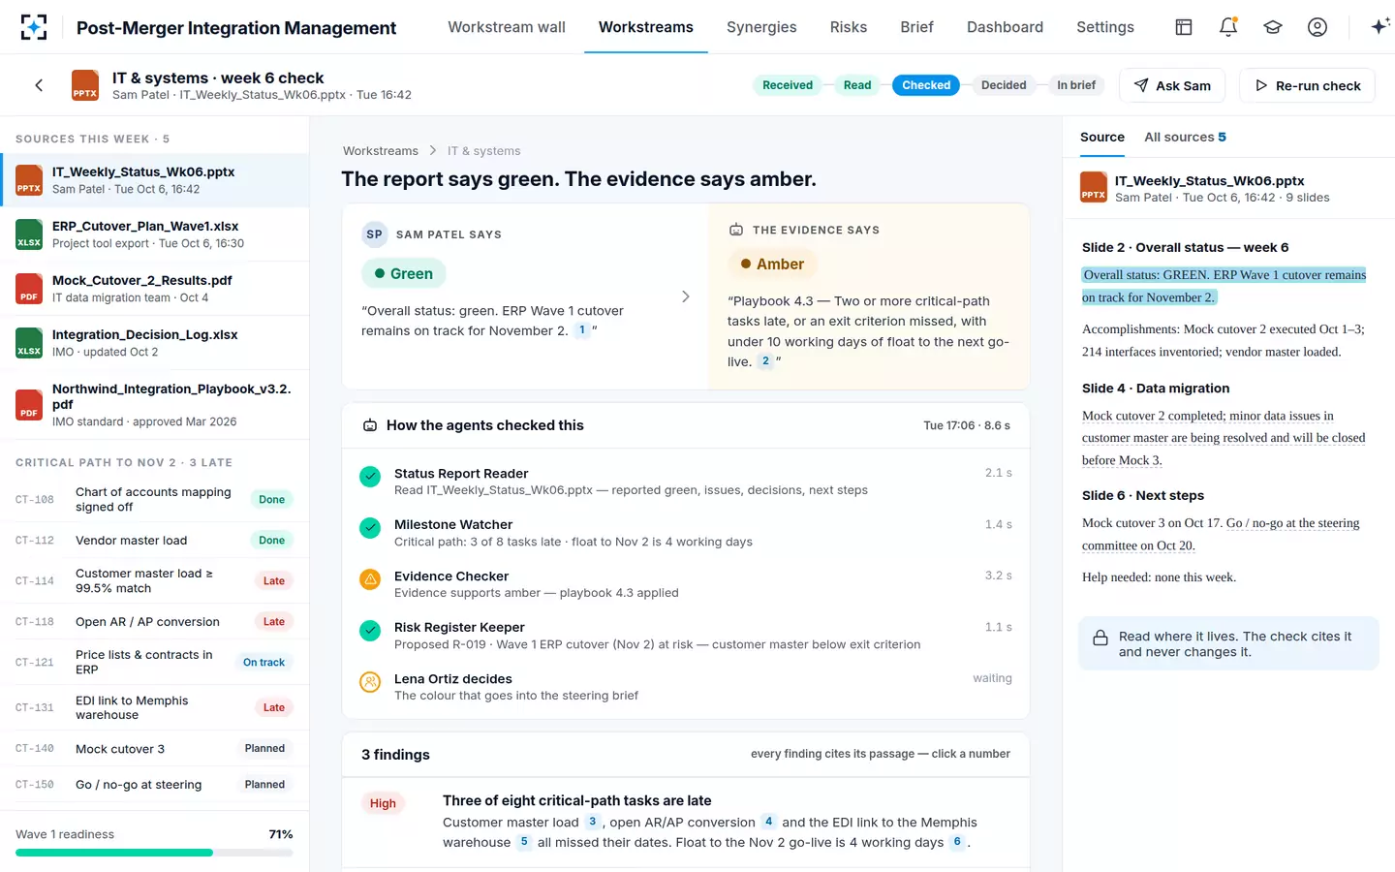Expand the chevron between report and evidence
This screenshot has width=1395, height=872.
pos(686,296)
